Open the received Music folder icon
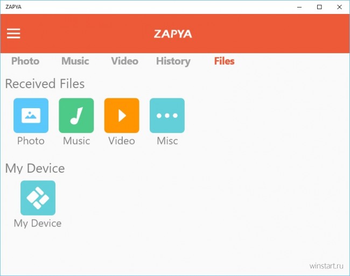Image resolution: width=350 pixels, height=276 pixels. [x=76, y=115]
